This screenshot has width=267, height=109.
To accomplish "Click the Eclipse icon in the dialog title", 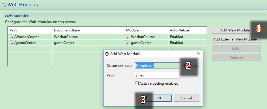I will 107,54.
